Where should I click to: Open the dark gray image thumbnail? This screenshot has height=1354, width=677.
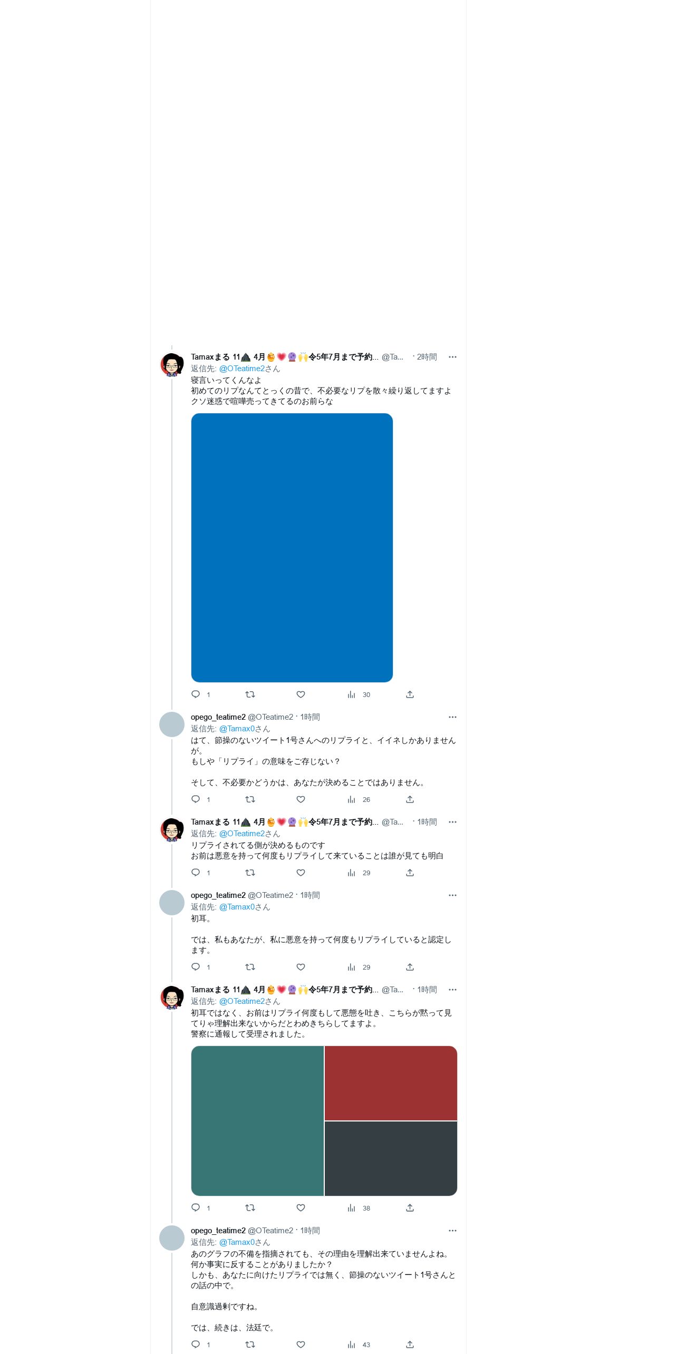click(391, 1158)
